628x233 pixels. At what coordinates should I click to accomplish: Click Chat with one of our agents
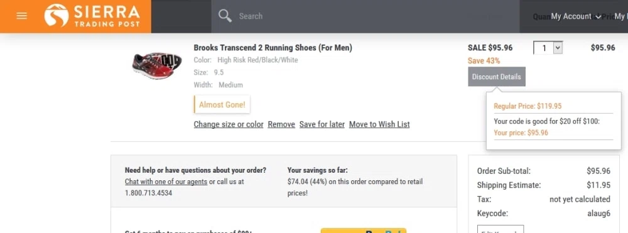[166, 182]
